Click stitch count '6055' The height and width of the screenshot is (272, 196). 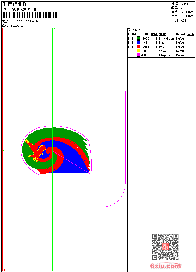[146, 39]
